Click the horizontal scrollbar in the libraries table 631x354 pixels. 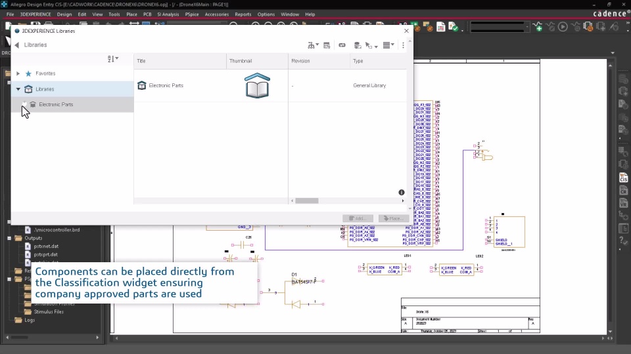(307, 201)
